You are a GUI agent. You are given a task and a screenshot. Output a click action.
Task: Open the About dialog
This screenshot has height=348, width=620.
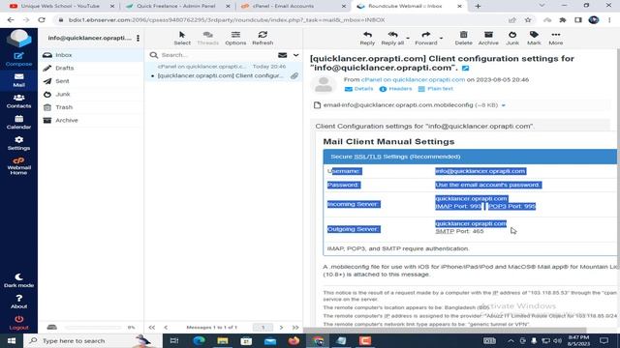point(18,302)
